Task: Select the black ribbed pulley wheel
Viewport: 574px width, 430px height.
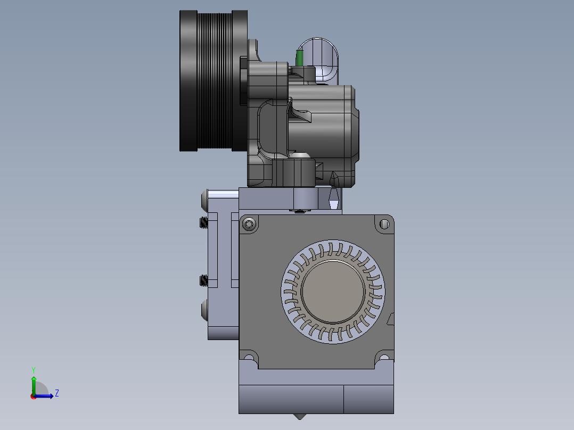Action: tap(214, 81)
